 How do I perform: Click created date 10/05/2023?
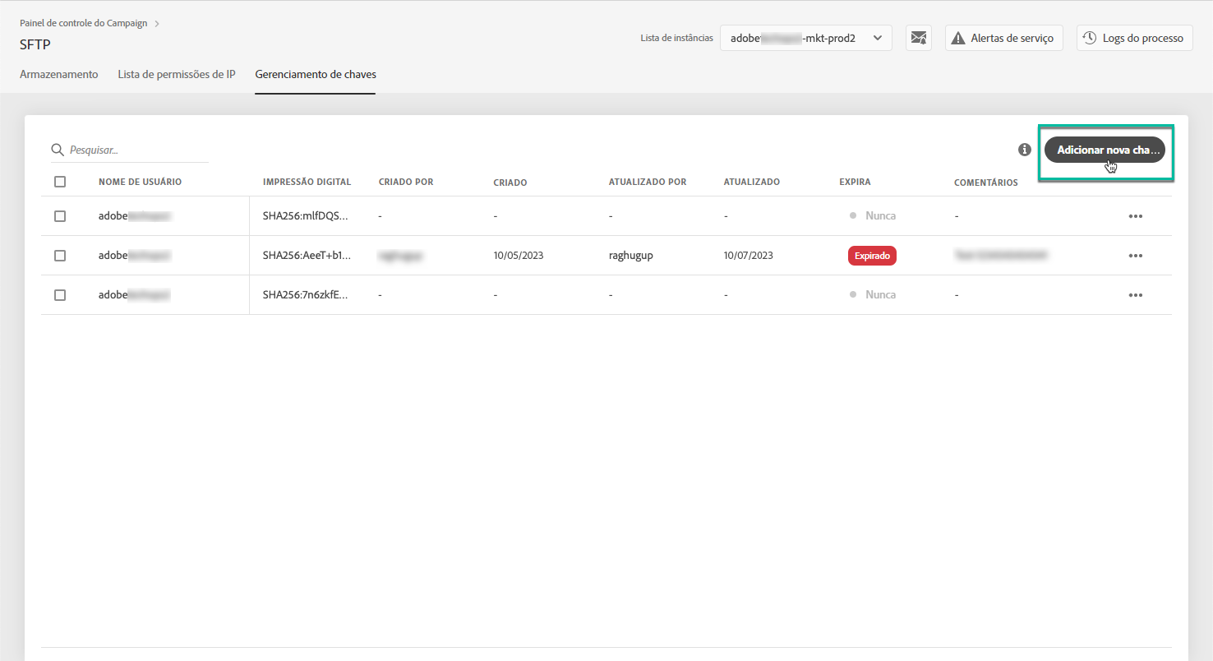519,256
